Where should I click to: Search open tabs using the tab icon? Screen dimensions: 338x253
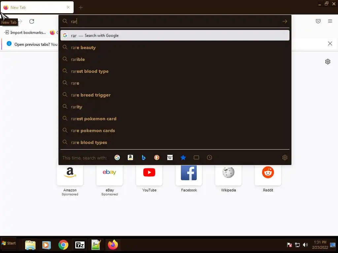196,157
